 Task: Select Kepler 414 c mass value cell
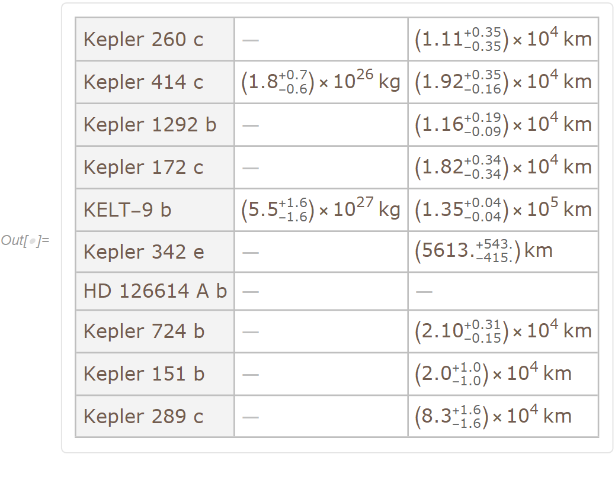click(321, 82)
